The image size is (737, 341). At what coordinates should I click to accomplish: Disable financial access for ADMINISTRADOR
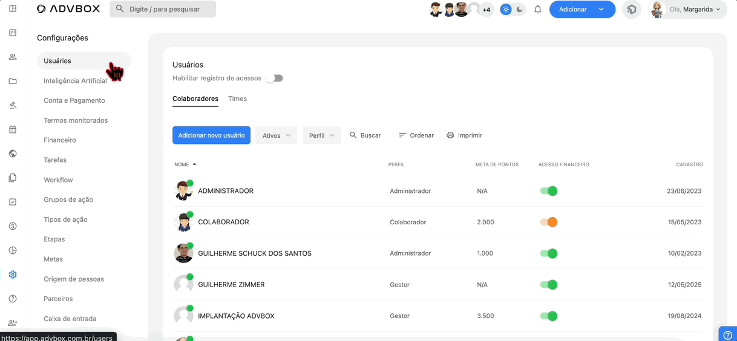(548, 191)
